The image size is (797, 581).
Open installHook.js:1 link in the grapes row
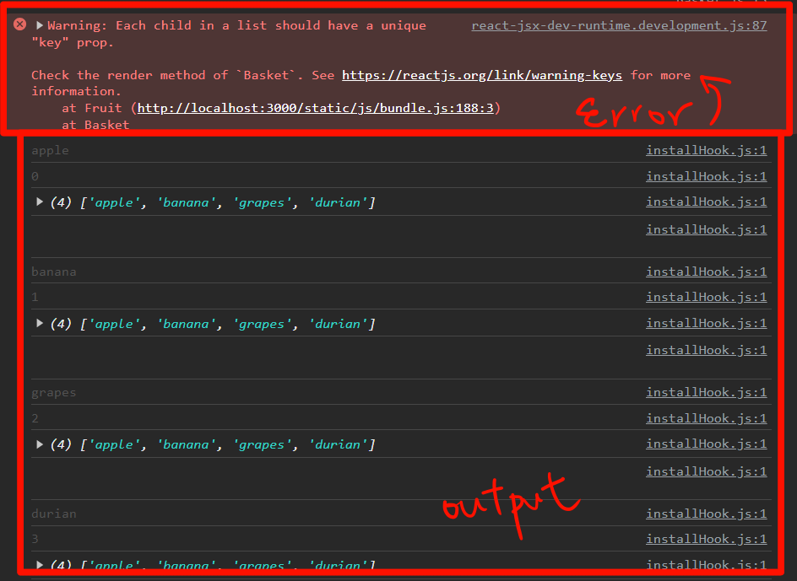(x=706, y=393)
